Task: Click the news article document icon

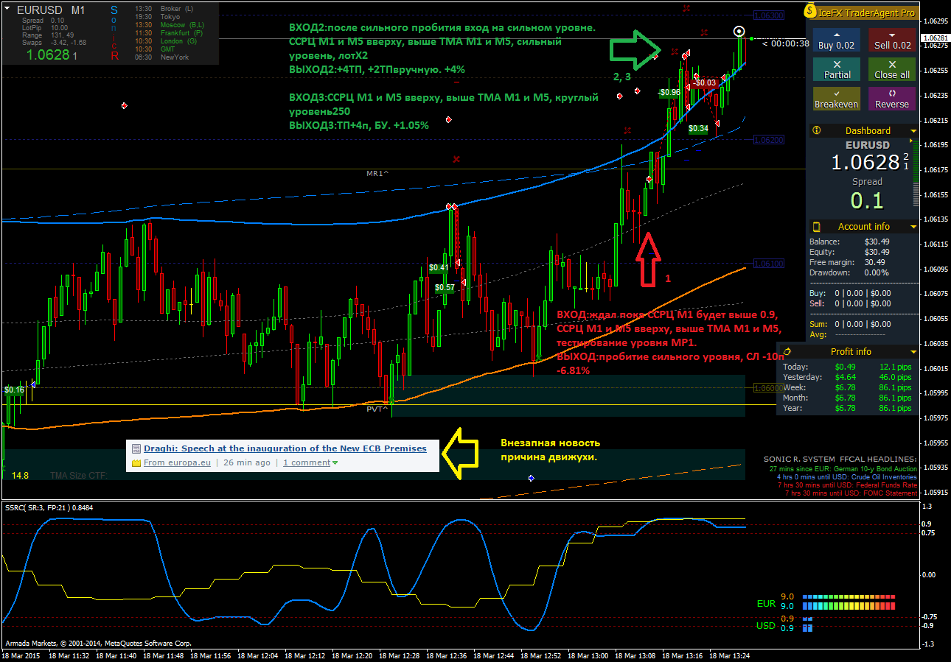Action: coord(136,448)
